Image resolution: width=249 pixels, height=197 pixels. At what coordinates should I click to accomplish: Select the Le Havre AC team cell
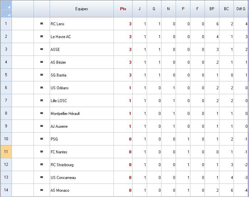[82, 36]
